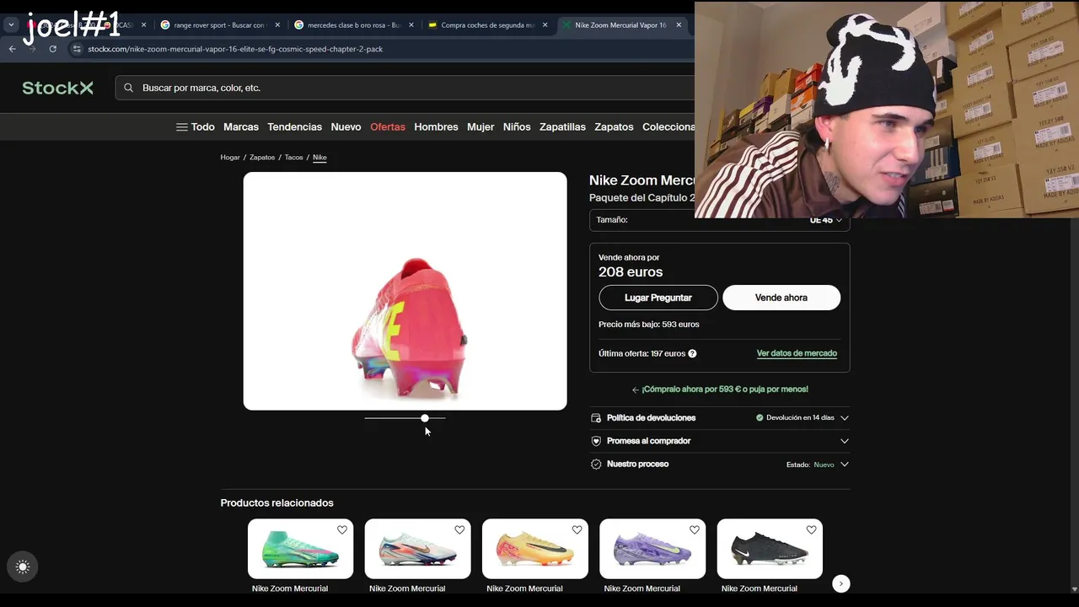Expand Nuestro proceso section
Viewport: 1079px width, 607px height.
coord(719,465)
